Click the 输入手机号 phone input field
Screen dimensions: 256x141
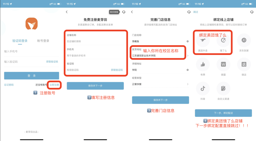tap(31, 51)
